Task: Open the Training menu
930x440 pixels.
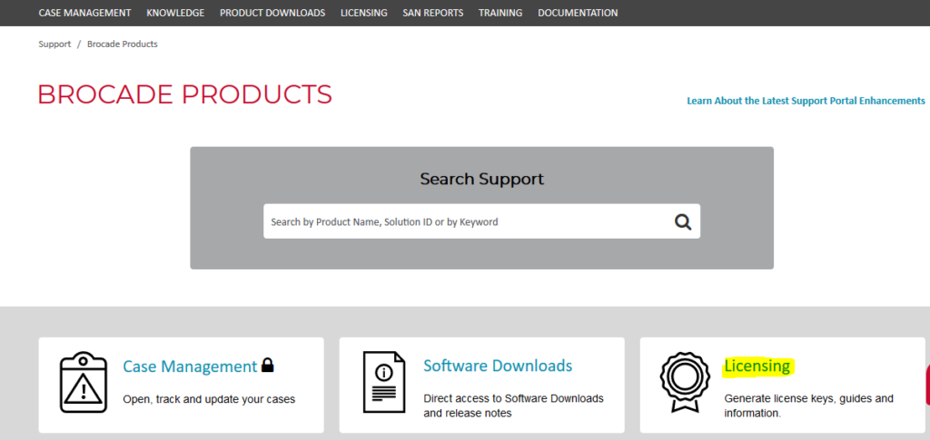Action: pos(500,13)
